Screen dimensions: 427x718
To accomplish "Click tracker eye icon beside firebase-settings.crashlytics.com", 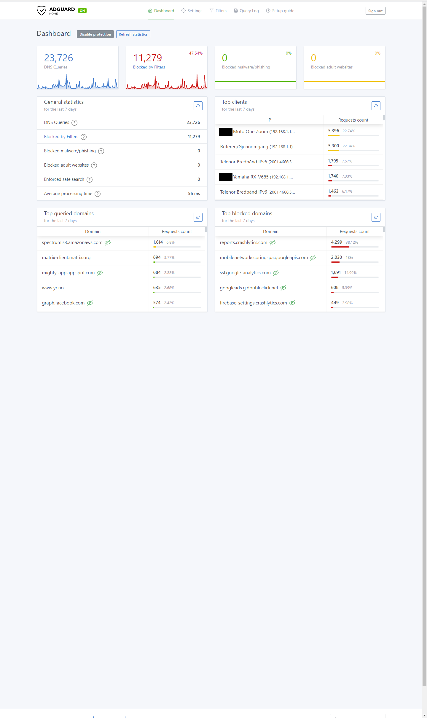I will pyautogui.click(x=292, y=303).
